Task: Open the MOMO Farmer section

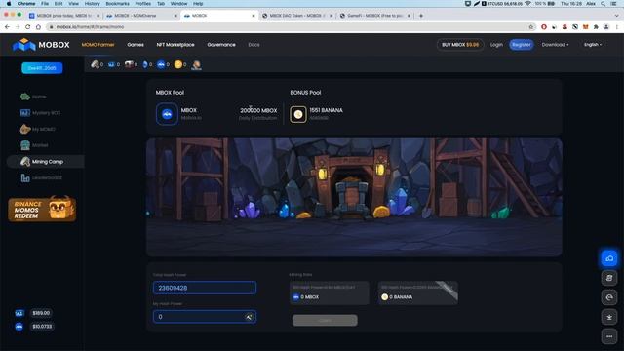Action: pyautogui.click(x=97, y=45)
